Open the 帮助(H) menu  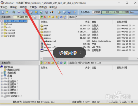(x=53, y=7)
